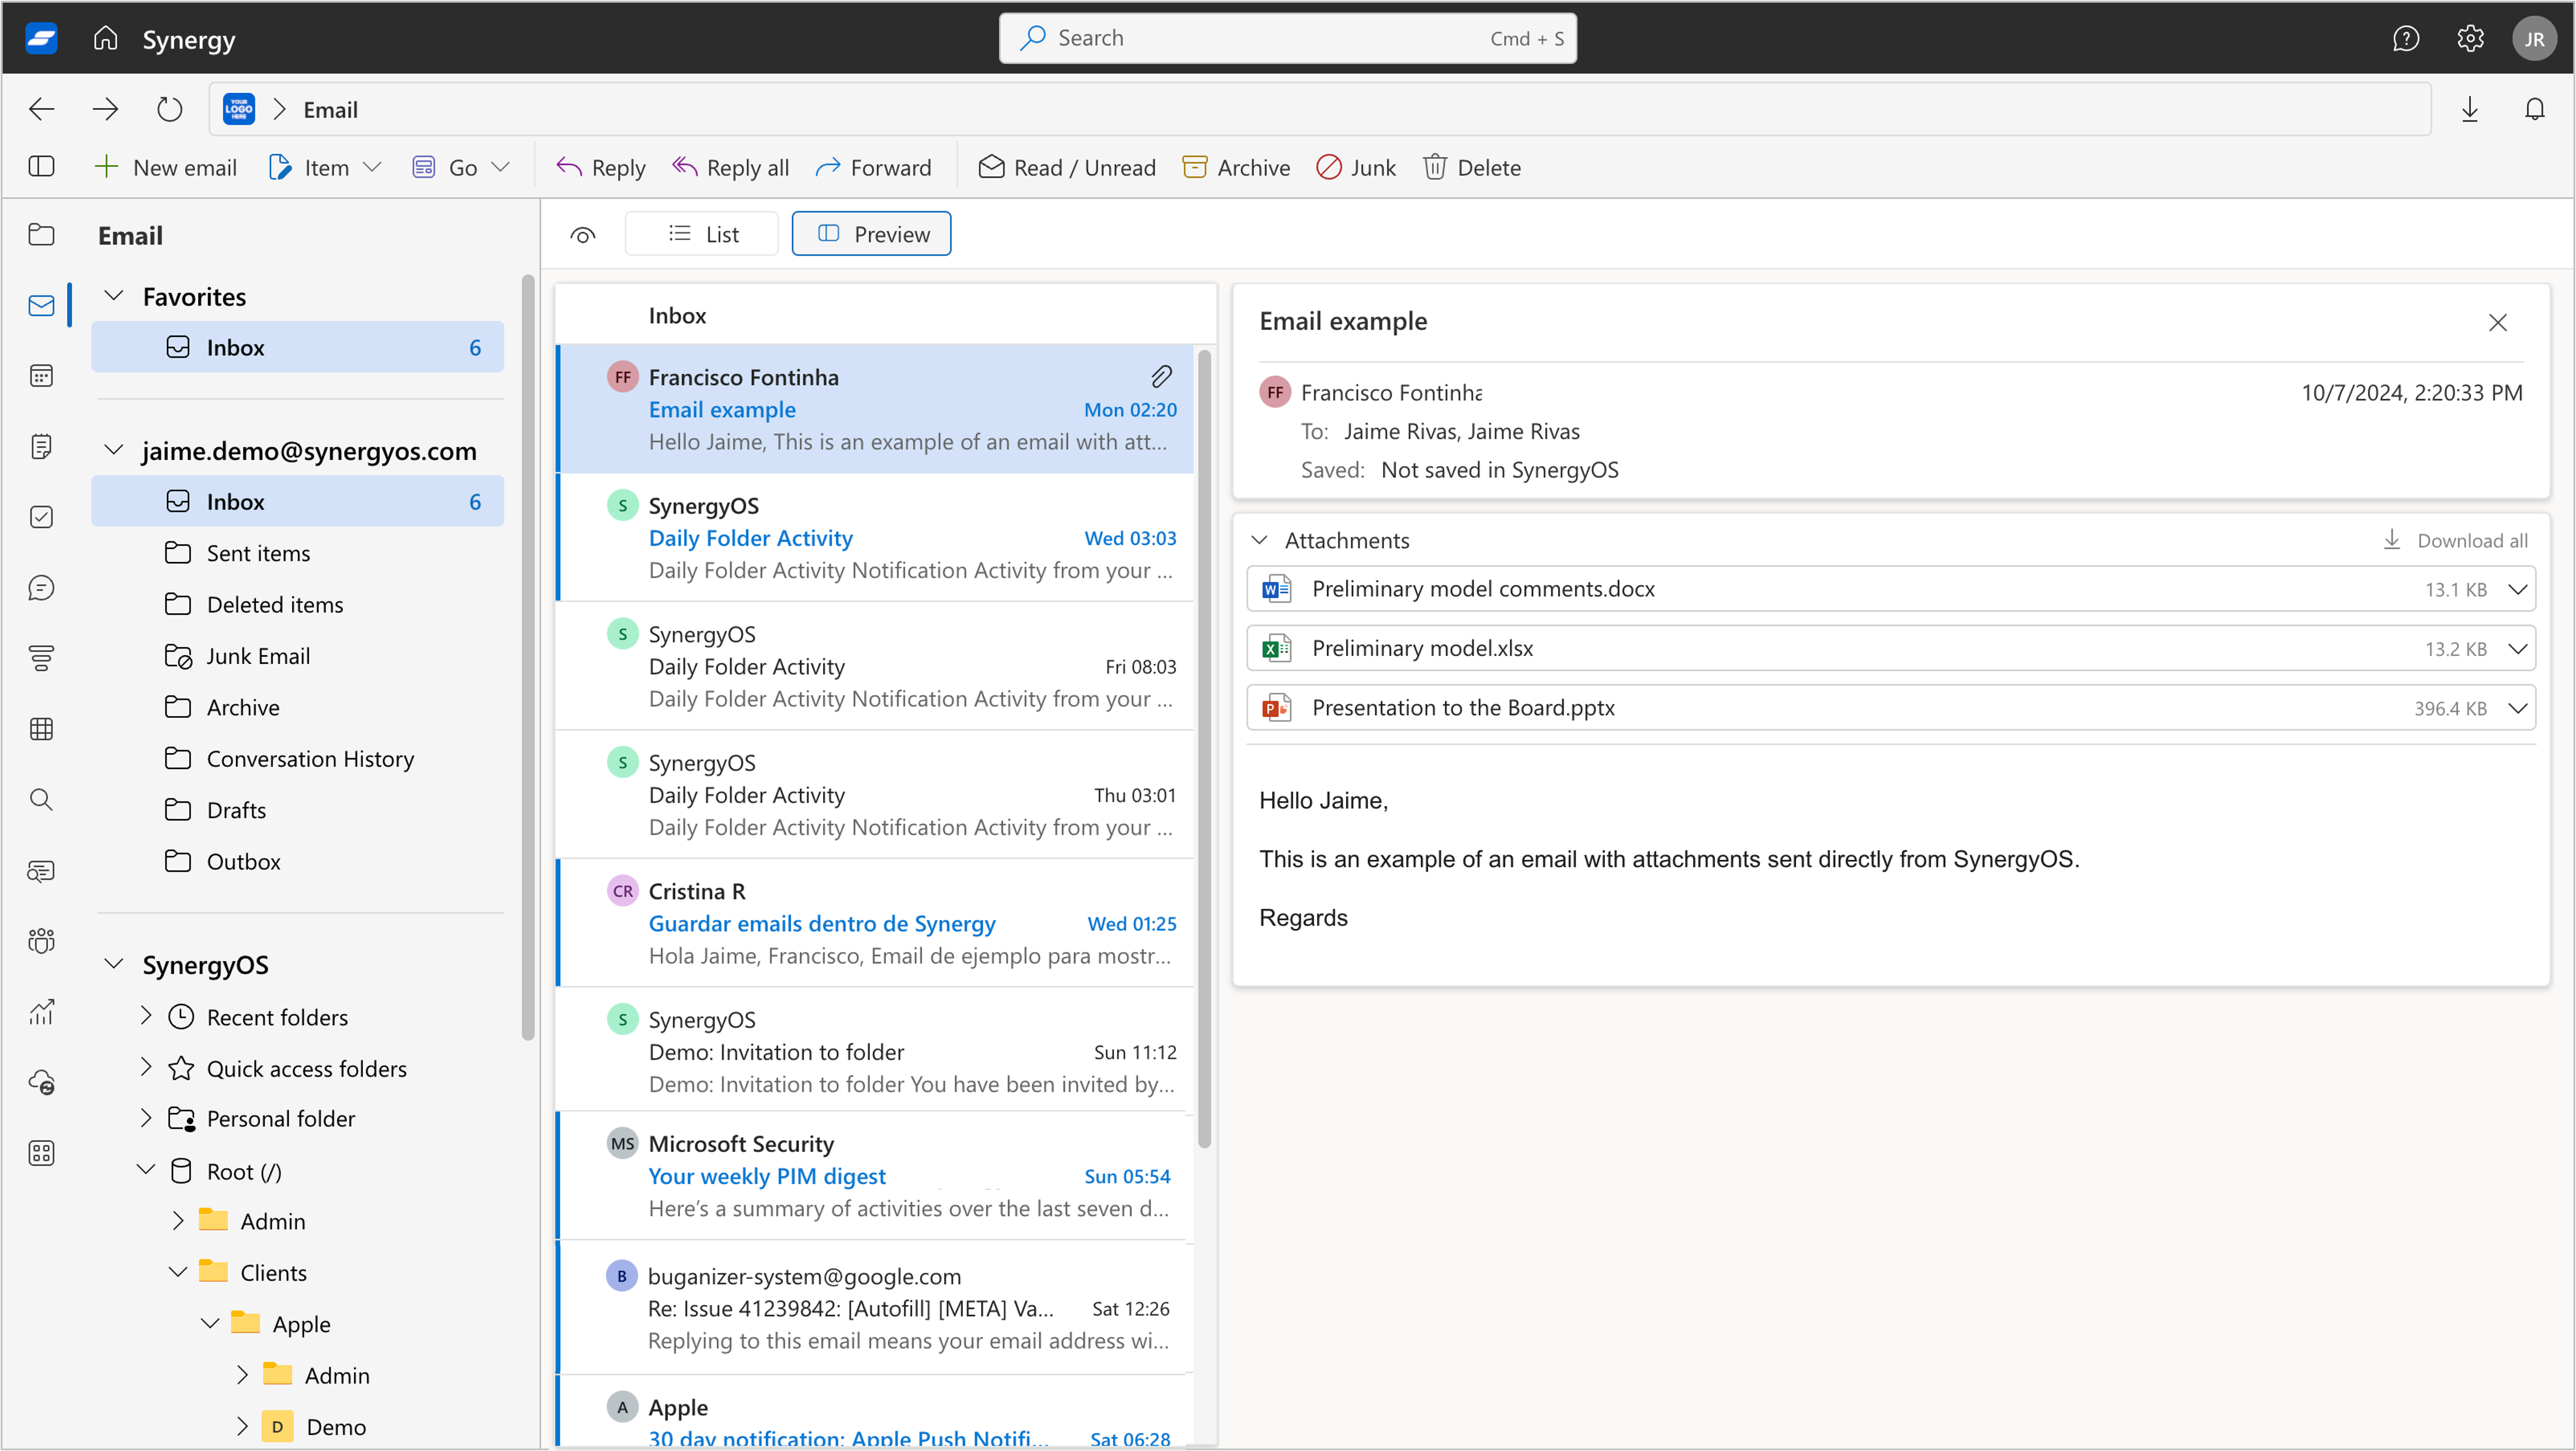Go back with the left arrow
This screenshot has width=2576, height=1451.
tap(41, 109)
